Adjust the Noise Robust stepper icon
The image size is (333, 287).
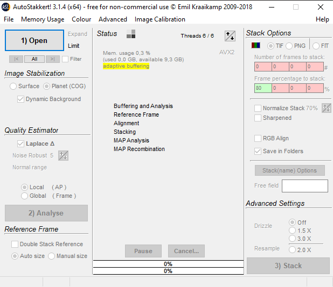click(63, 156)
